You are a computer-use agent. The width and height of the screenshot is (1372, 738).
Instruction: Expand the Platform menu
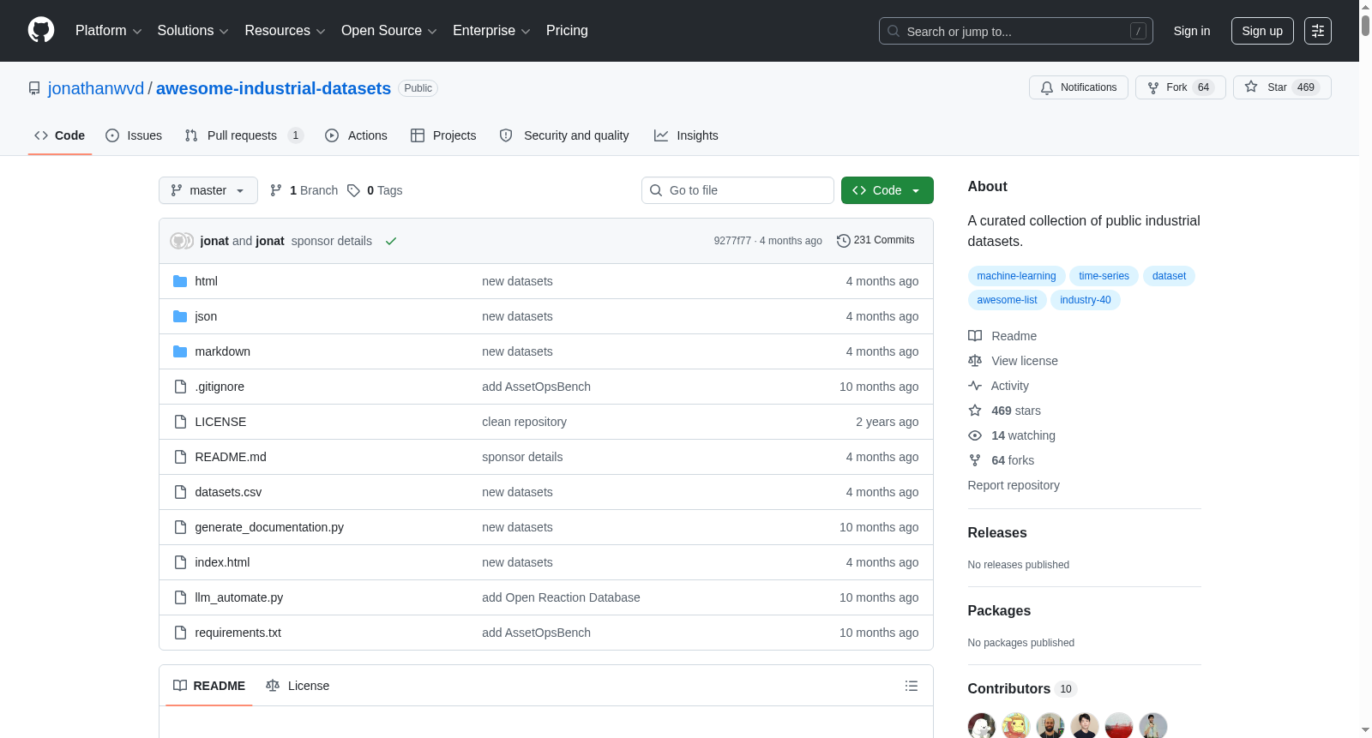pyautogui.click(x=108, y=31)
